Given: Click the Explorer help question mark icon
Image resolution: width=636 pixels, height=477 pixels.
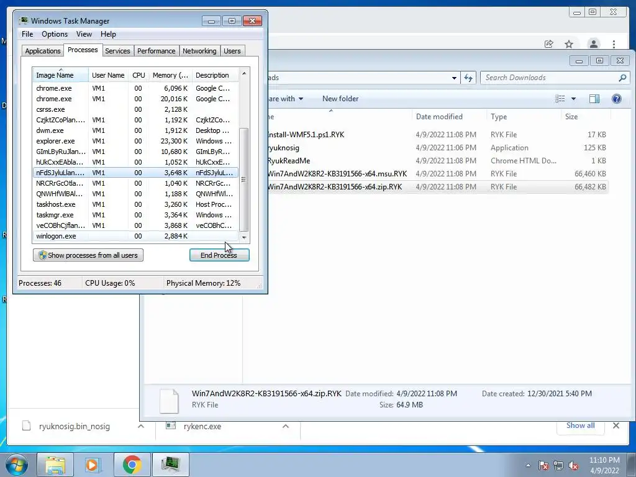Looking at the screenshot, I should point(617,99).
